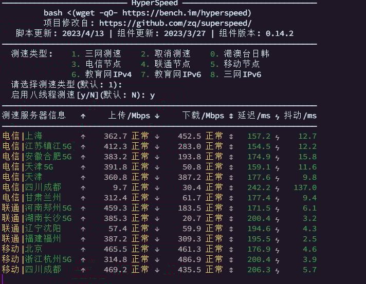The image size is (366, 284).
Task: Click the 联通|福建福州 server name
Action: [31, 238]
